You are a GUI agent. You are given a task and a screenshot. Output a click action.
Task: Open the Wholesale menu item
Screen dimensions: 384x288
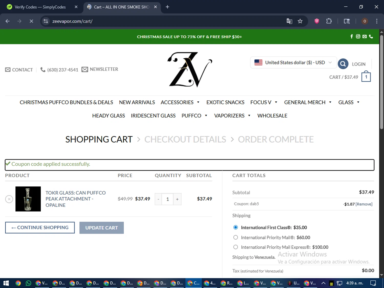(x=272, y=115)
